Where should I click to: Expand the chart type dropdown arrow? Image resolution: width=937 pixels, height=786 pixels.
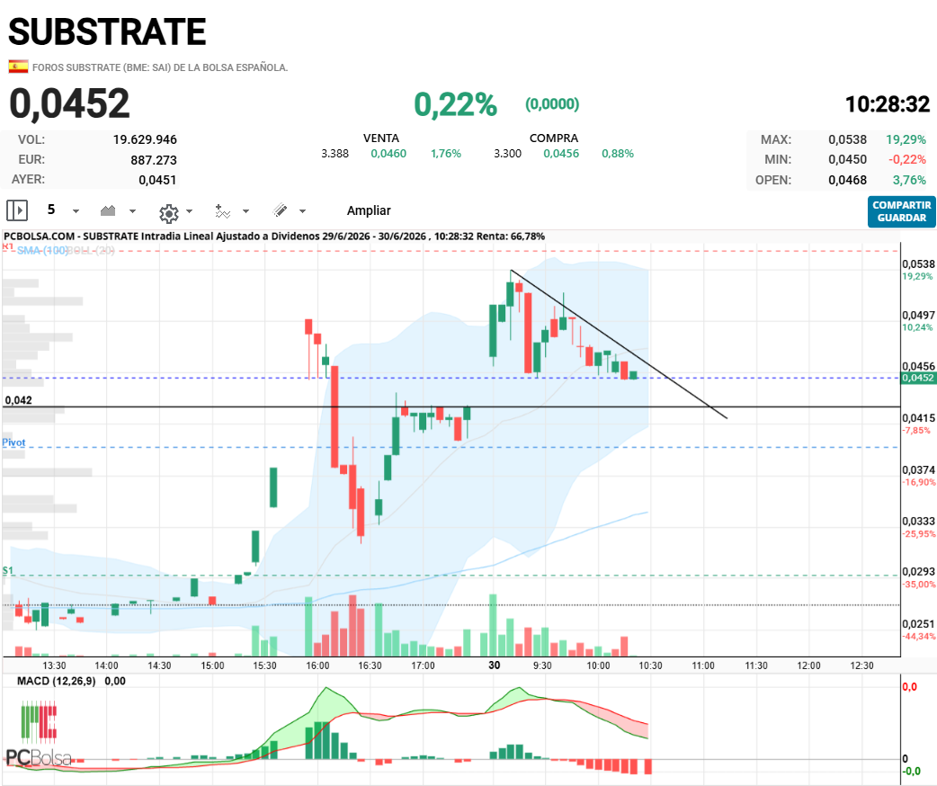133,211
